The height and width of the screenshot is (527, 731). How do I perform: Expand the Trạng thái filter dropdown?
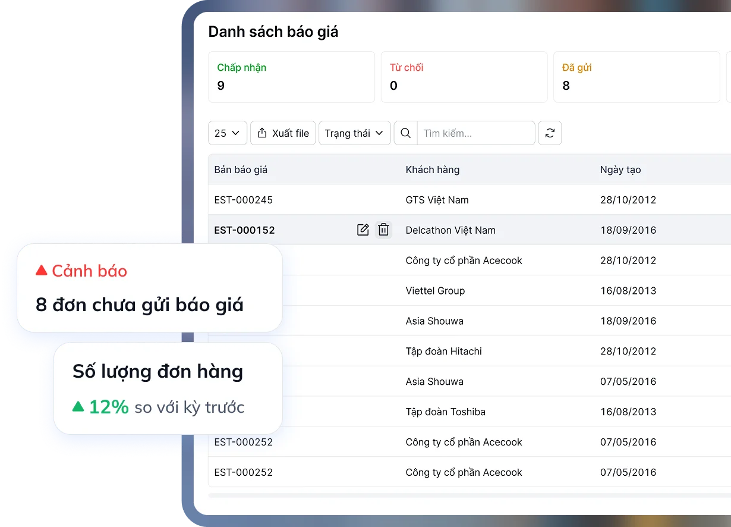coord(355,133)
